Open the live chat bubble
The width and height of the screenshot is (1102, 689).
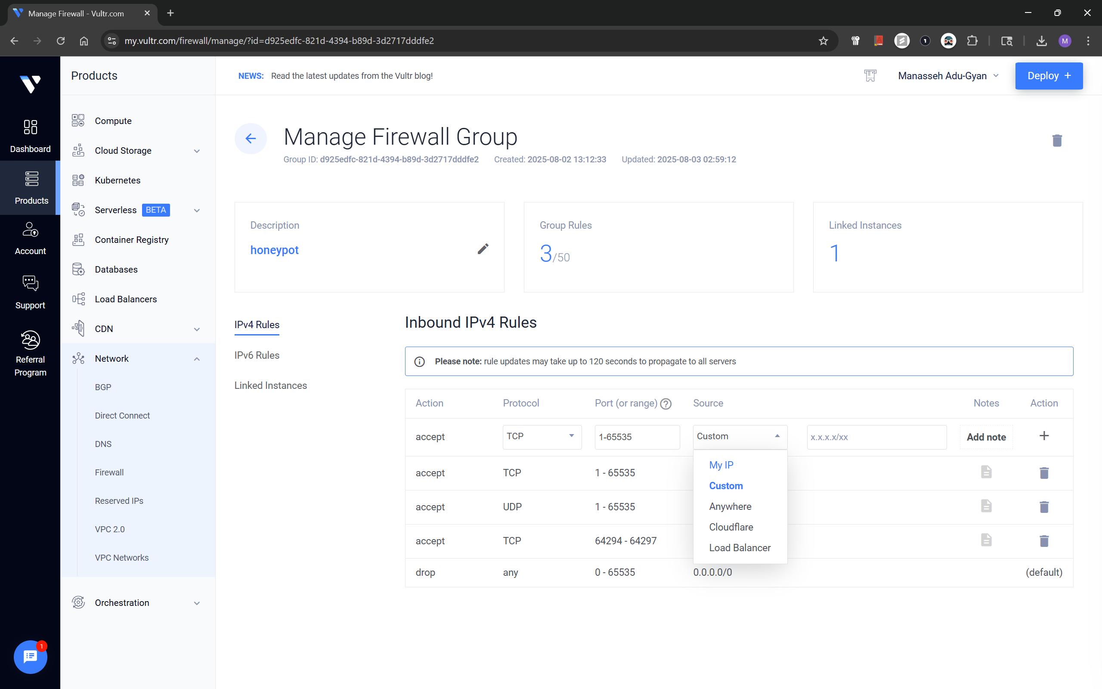coord(30,657)
